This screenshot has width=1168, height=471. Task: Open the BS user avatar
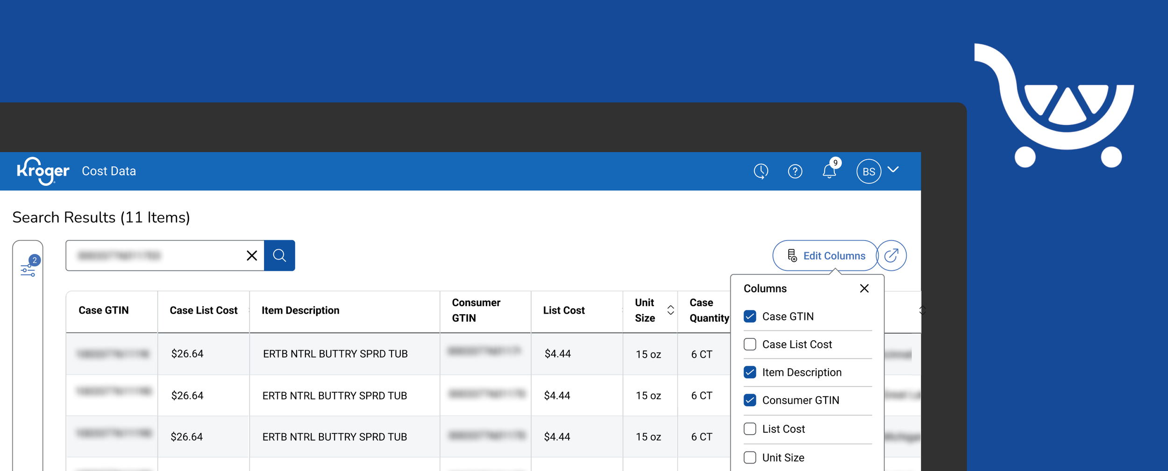(x=869, y=171)
